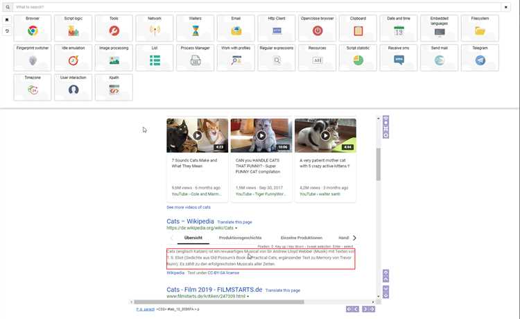Play 'A very patient mother cat' thumbnail

tap(325, 136)
